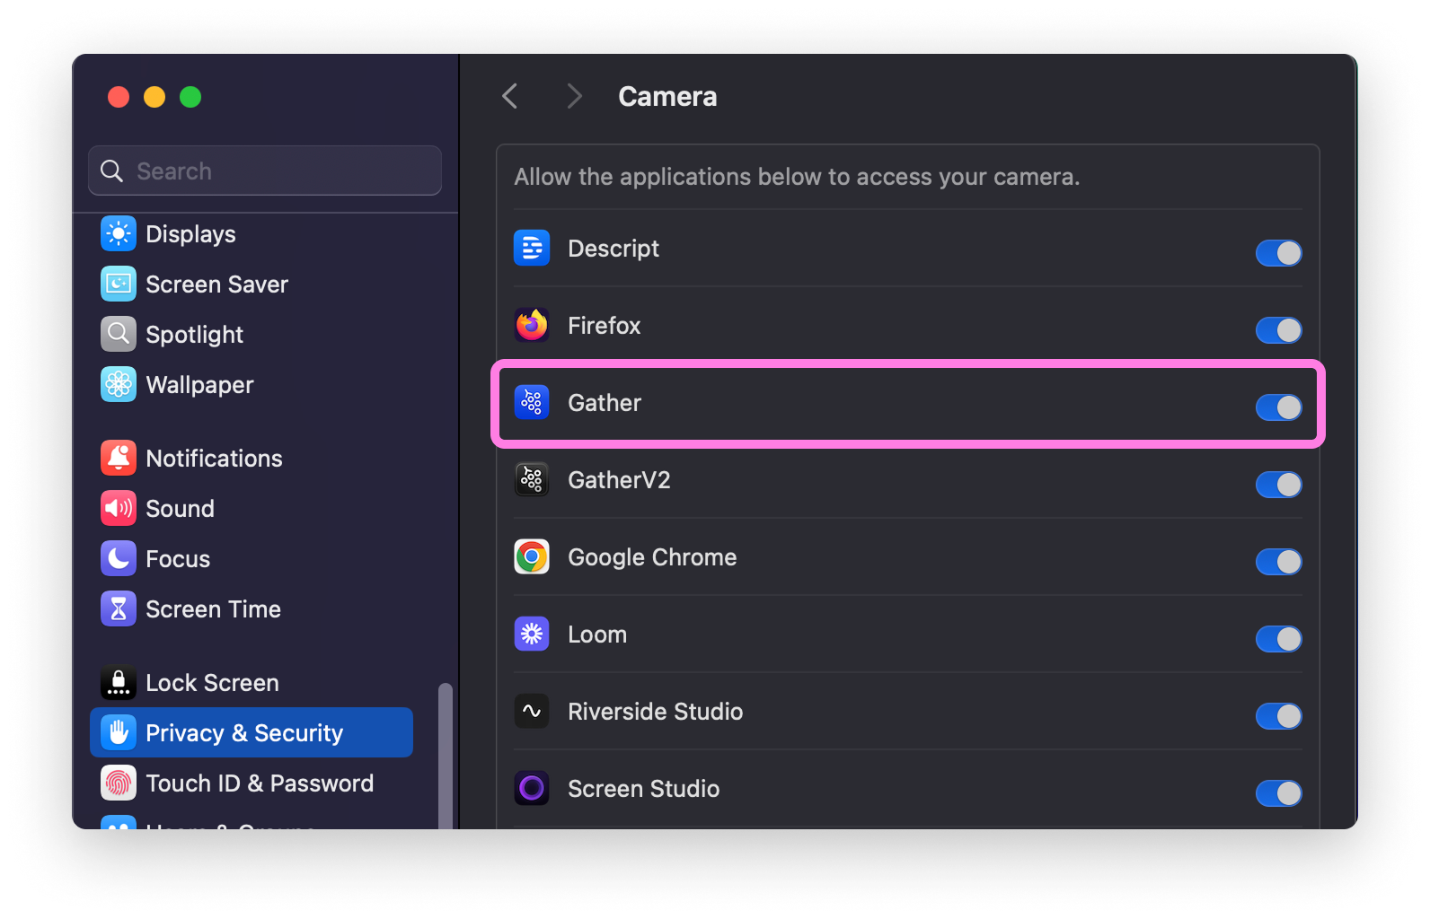Click the Search field in sidebar
Viewport: 1430px width, 919px height.
click(264, 171)
